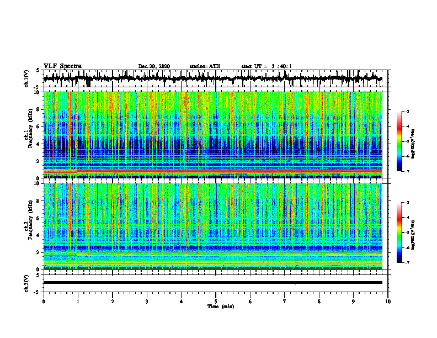Click the "8" kHz tick on ch.1 frequency axis

click(x=39, y=109)
